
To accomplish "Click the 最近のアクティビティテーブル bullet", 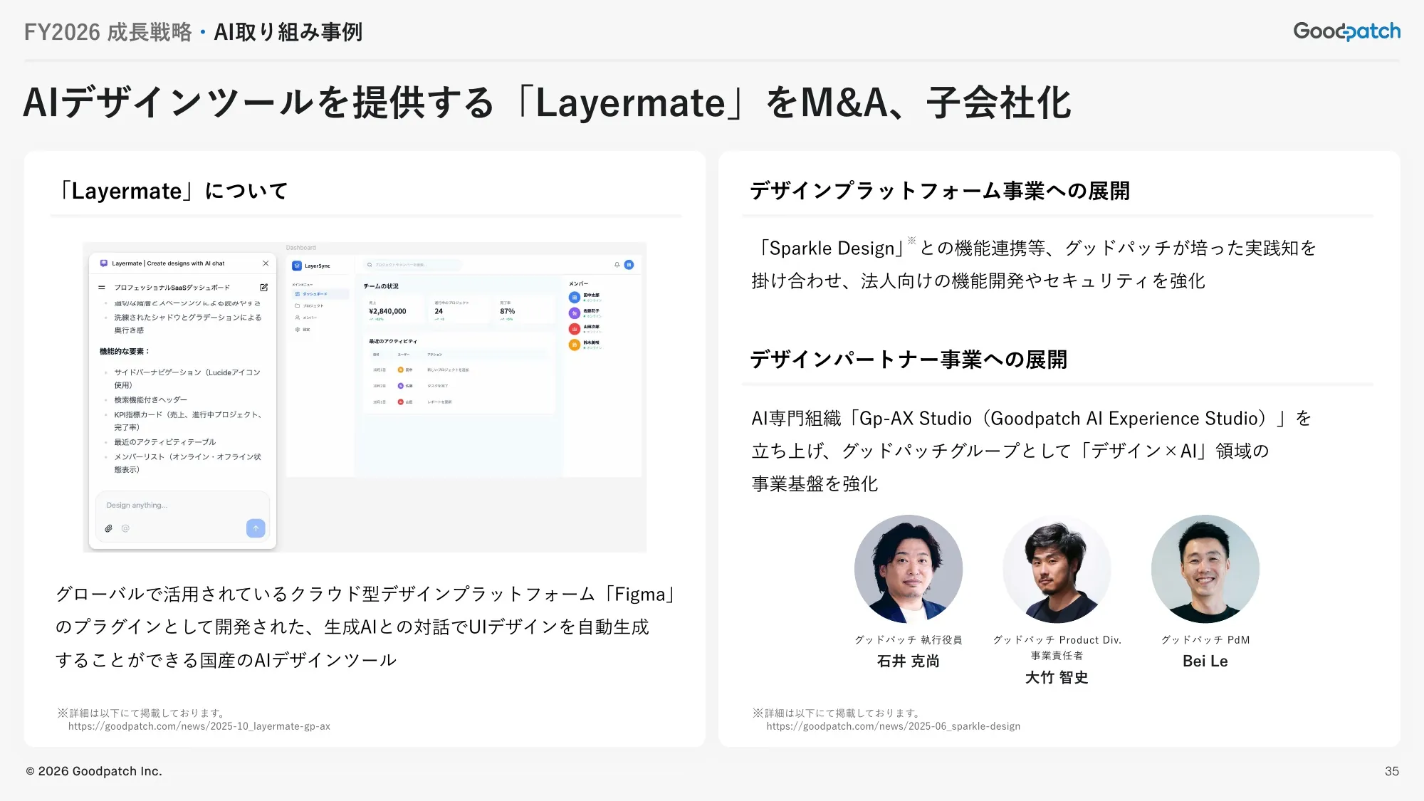I will click(x=165, y=442).
